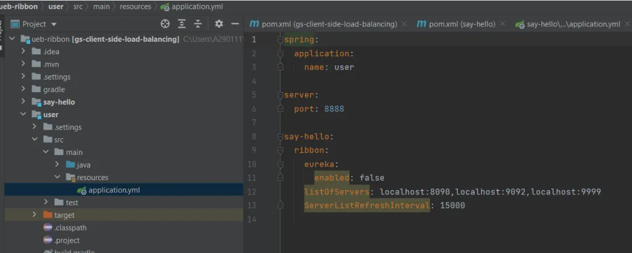Click the Maven icon on pom.xml (say-hello) tab
The width and height of the screenshot is (632, 253).
coord(421,24)
